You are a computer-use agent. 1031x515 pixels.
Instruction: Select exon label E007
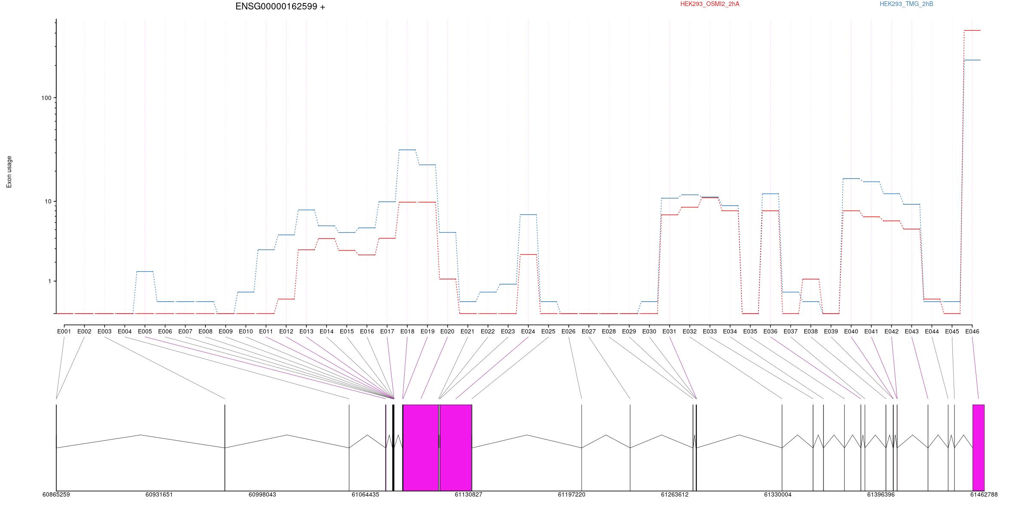185,331
